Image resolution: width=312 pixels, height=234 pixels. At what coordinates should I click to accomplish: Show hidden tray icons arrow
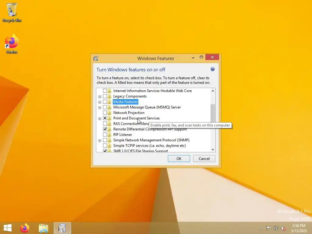point(261,228)
